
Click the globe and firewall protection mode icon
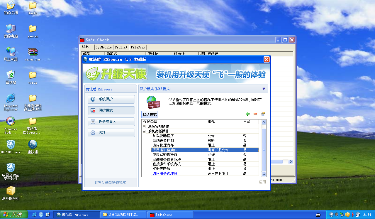pyautogui.click(x=154, y=102)
